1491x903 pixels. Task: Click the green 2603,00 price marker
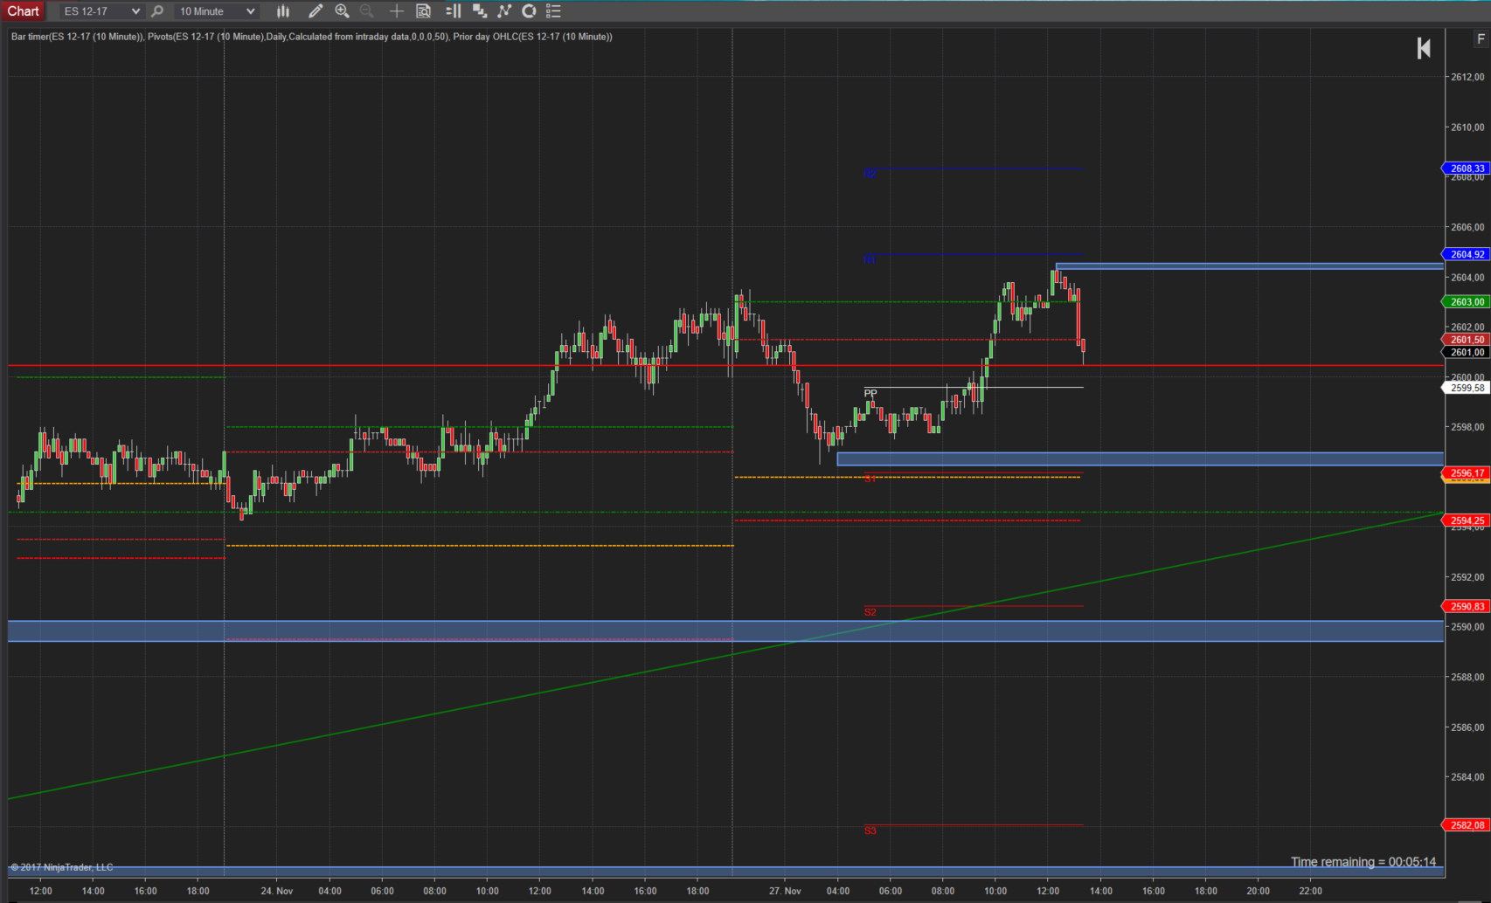[x=1465, y=302]
